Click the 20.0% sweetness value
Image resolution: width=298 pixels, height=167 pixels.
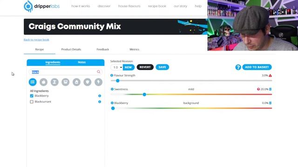pyautogui.click(x=264, y=89)
